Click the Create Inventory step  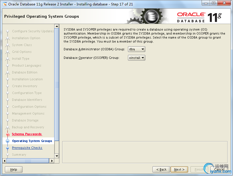pyautogui.click(x=25, y=86)
